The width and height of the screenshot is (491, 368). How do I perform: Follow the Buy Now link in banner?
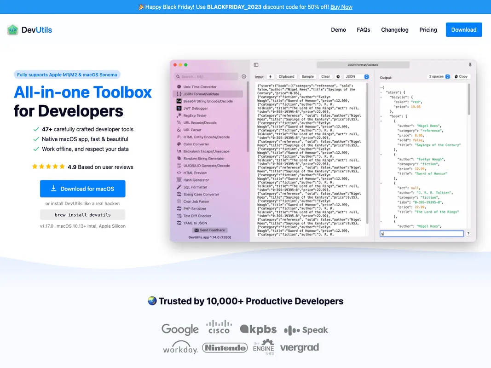coord(341,7)
